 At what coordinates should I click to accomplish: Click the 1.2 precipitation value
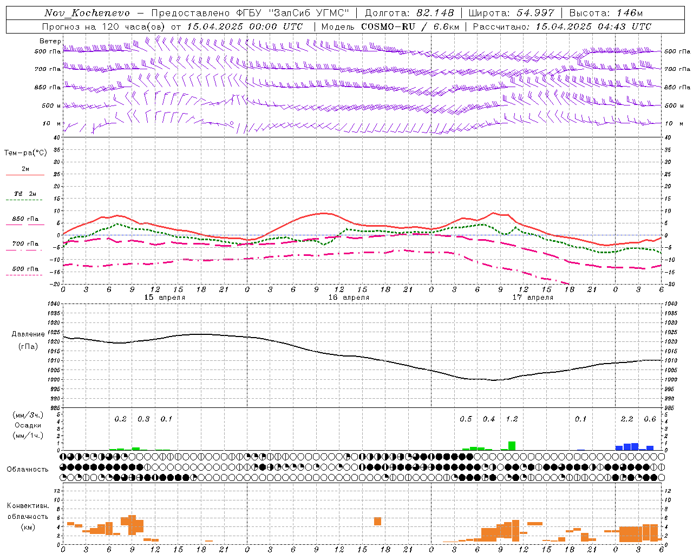512,419
